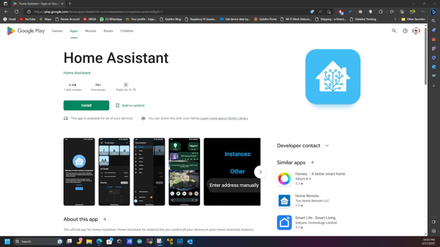This screenshot has height=247, width=440.
Task: Open File Explorer from the taskbar
Action: coord(89,241)
